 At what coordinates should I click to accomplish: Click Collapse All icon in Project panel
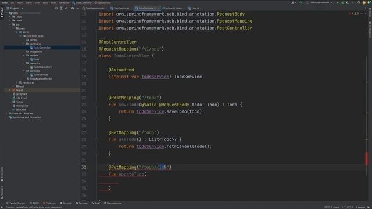[66, 8]
